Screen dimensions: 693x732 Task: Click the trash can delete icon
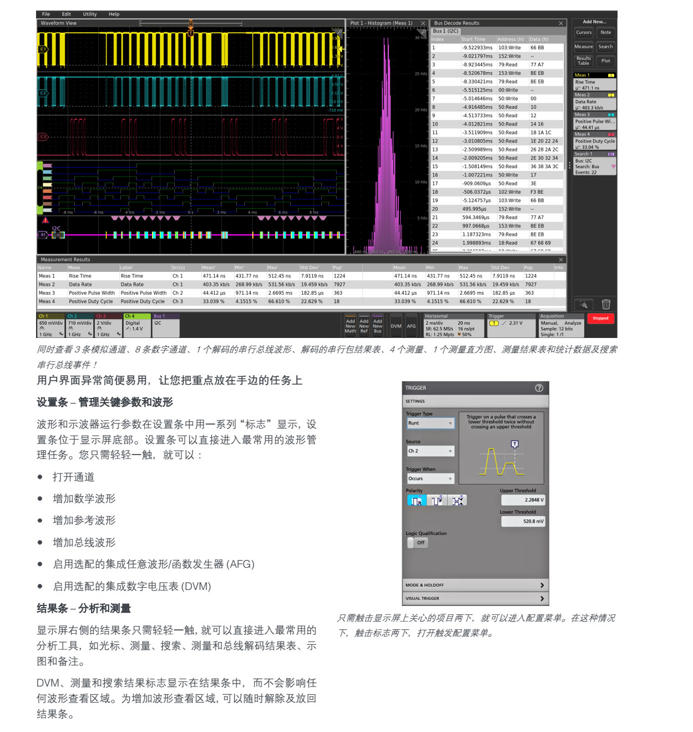pos(606,304)
